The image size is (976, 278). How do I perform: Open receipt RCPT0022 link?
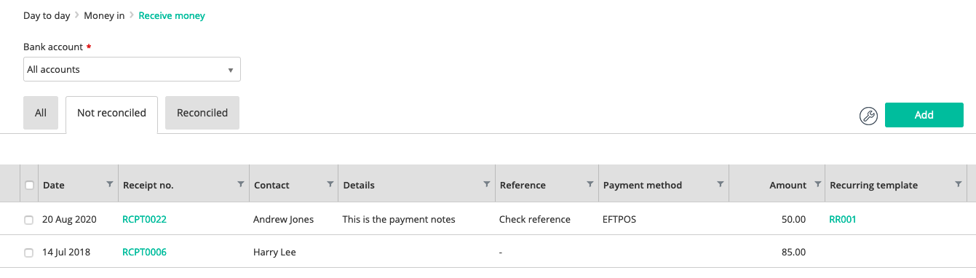coord(145,219)
